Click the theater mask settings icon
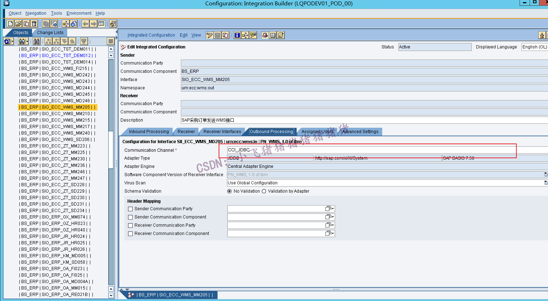Screen dimensions: 548x301 click(113, 24)
